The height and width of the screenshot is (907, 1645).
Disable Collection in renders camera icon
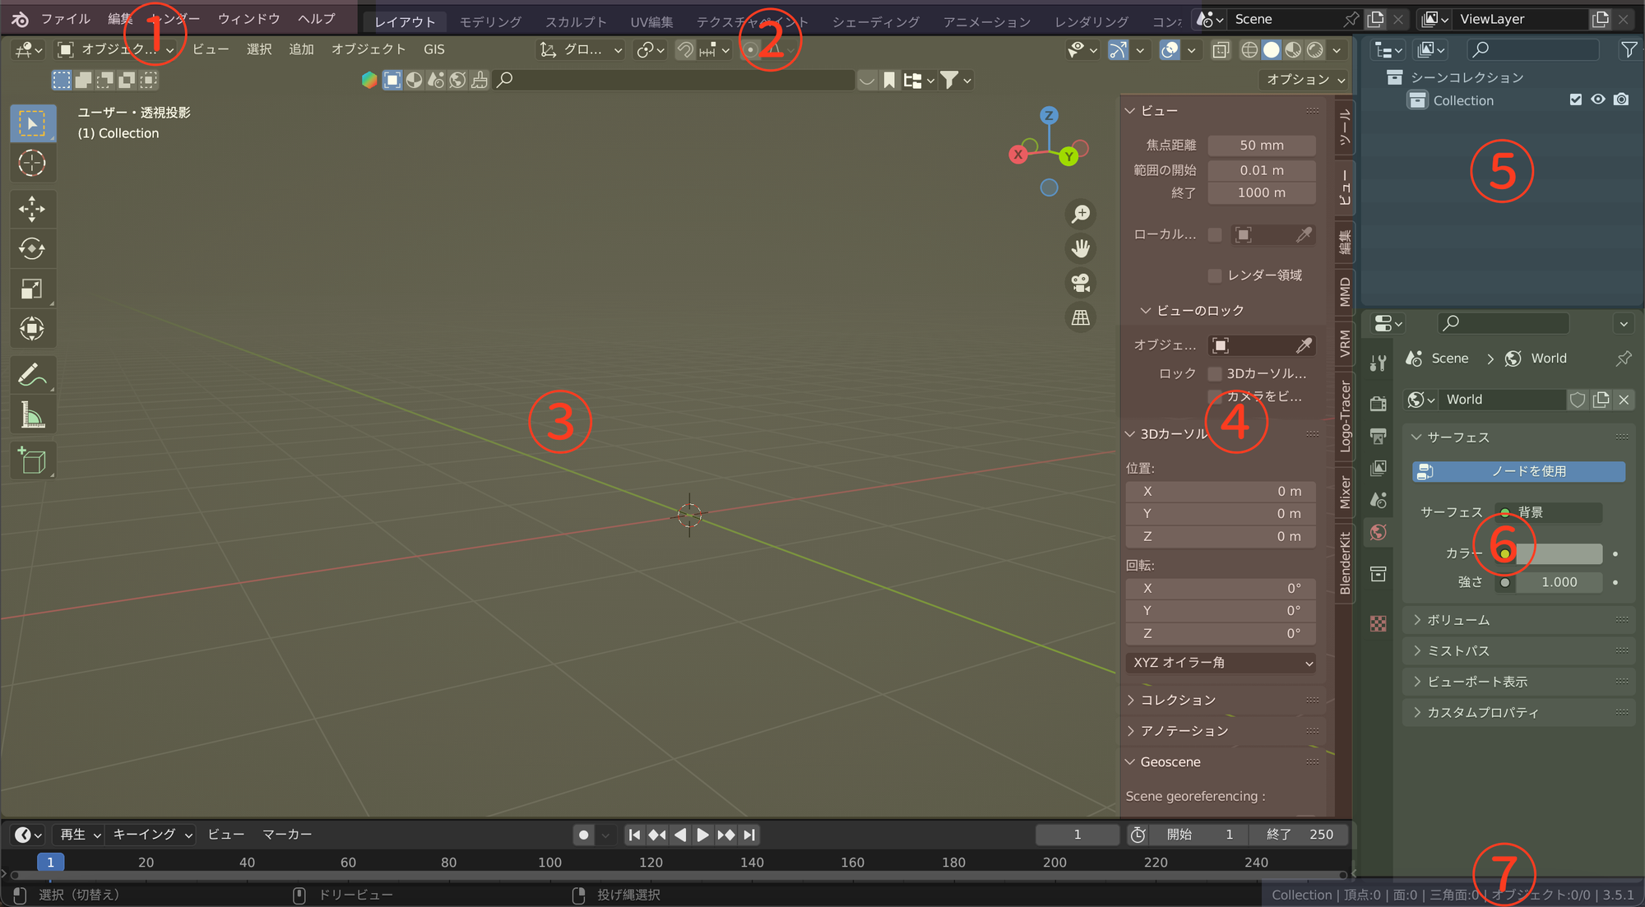tap(1621, 99)
